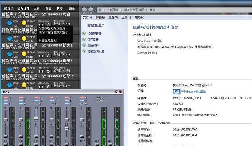
Task: Click the computer icon at the start of the address bar
Action: pyautogui.click(x=100, y=10)
